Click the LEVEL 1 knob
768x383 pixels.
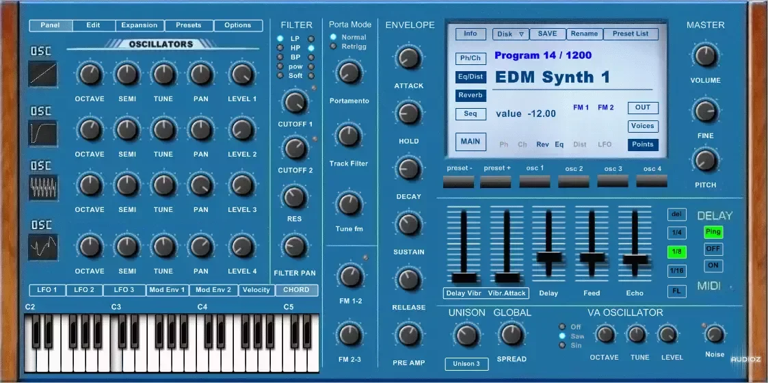[x=242, y=75]
